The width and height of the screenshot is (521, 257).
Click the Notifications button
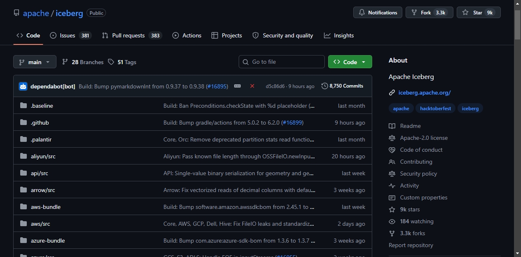[x=378, y=12]
